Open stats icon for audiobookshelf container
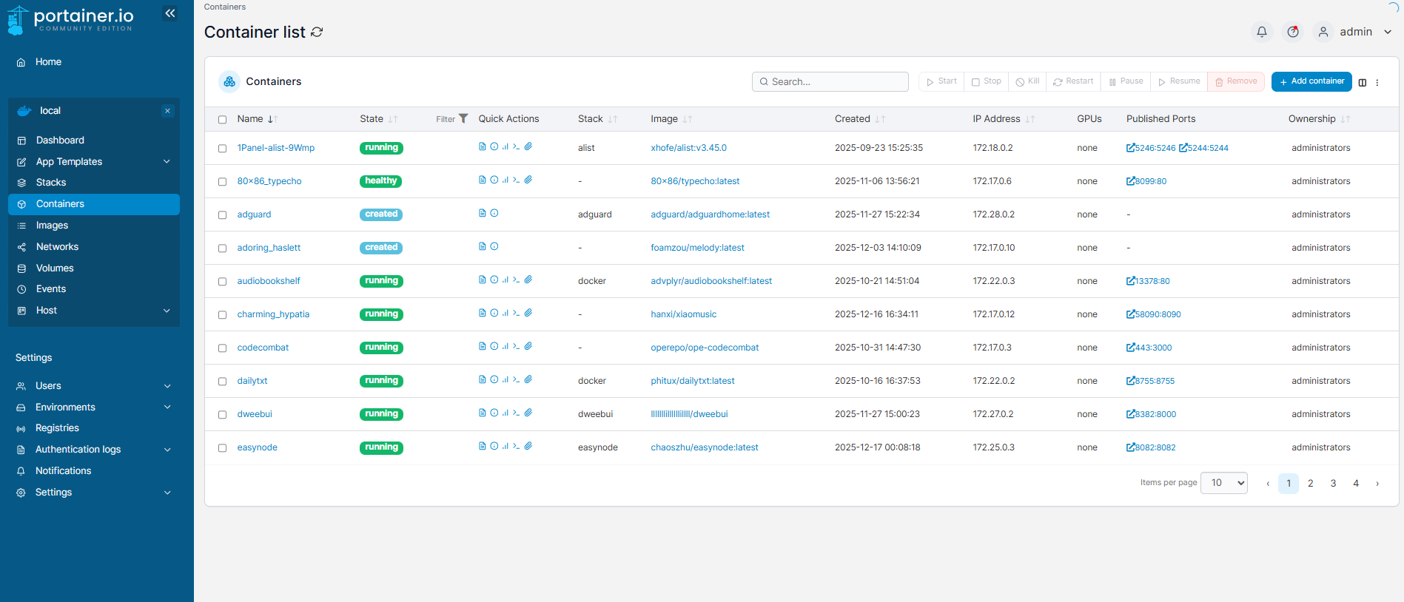 pos(505,280)
